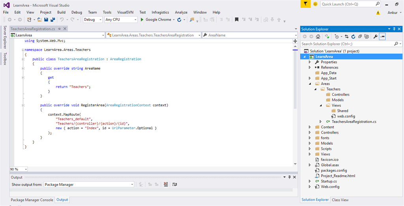Open the editor zoom level 90 % dropdown
The image size is (404, 206).
26,169
